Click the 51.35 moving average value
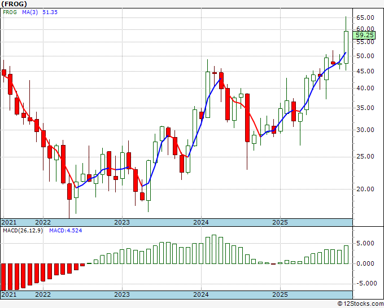This screenshot has width=384, height=308. point(50,12)
